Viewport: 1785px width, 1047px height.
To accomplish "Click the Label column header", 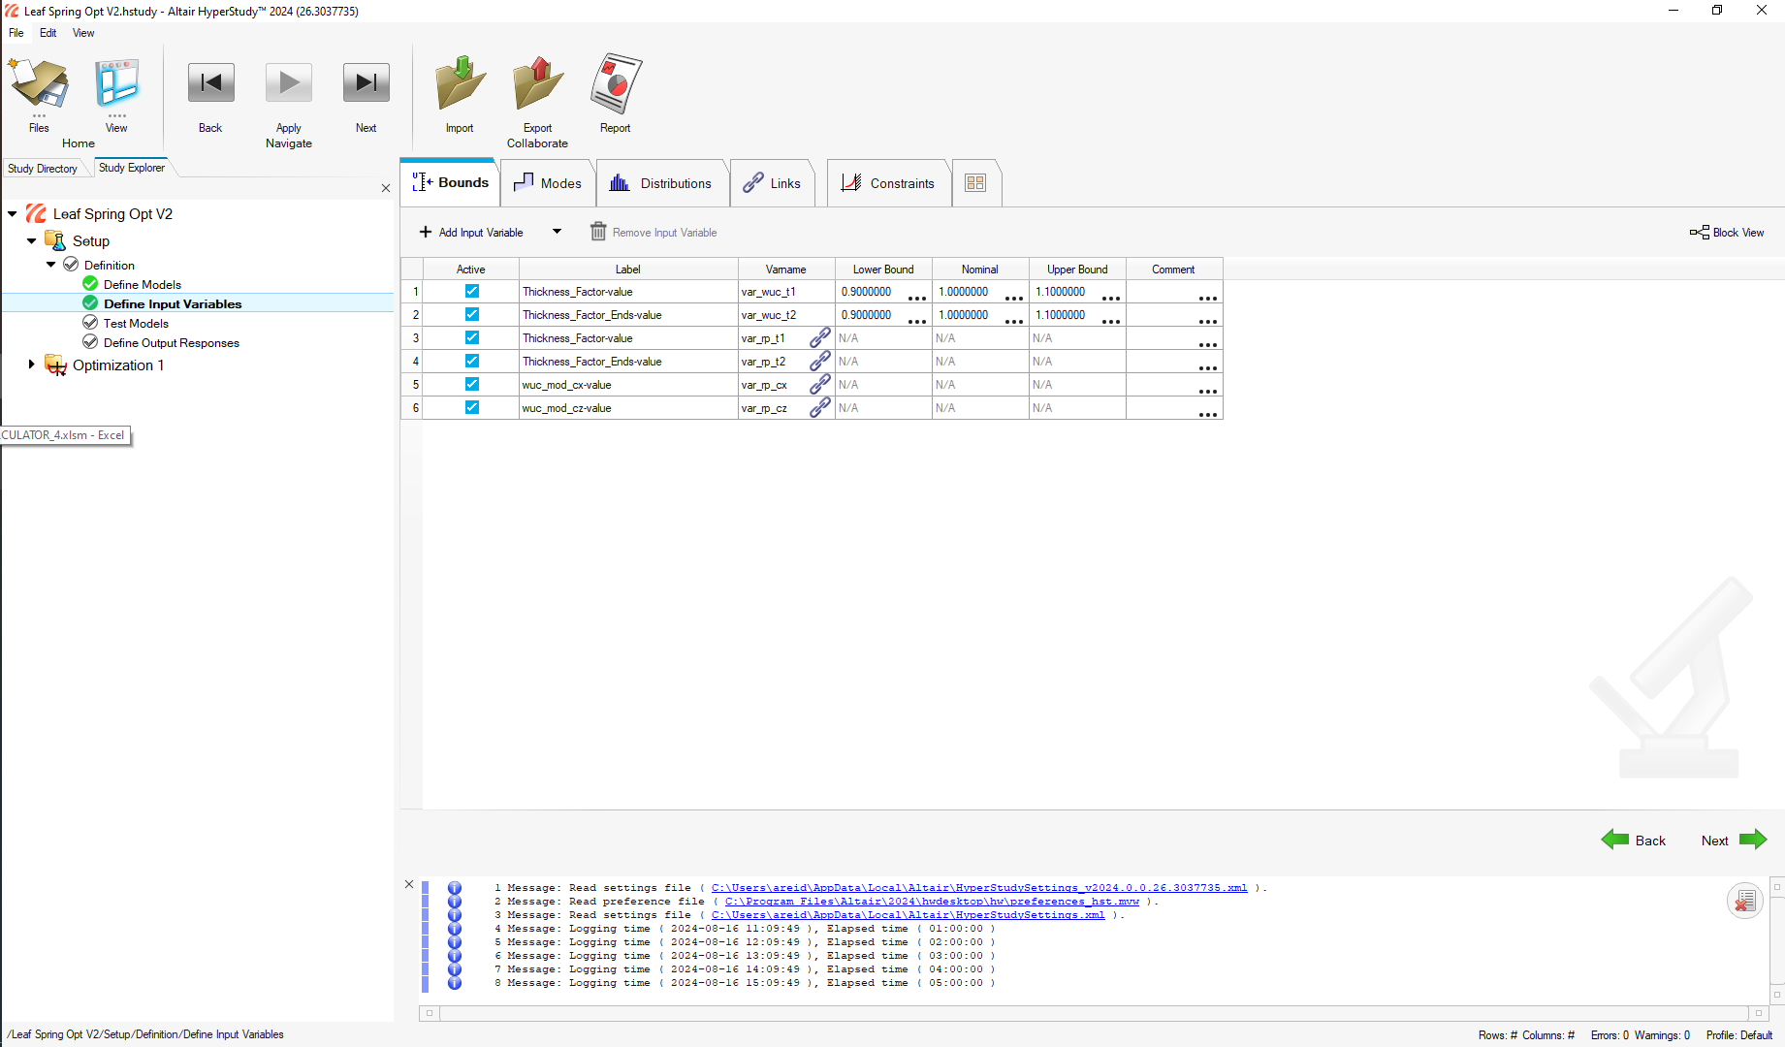I will [628, 270].
